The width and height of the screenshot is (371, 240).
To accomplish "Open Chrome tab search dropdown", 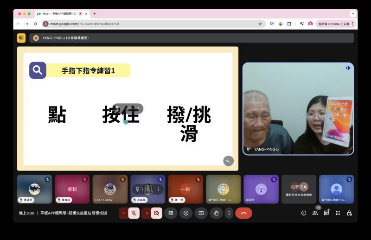I will [353, 14].
